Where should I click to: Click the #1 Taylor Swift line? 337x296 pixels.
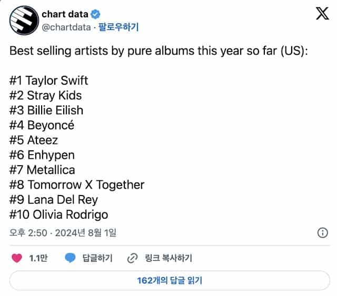coord(49,80)
